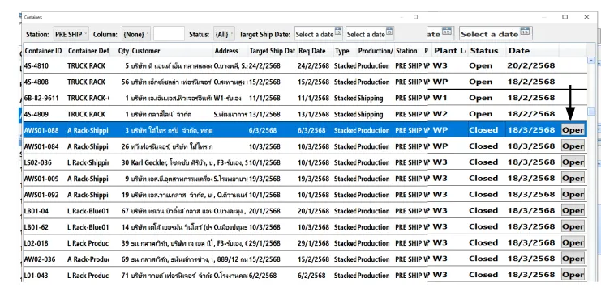Sort by the Target Ship Date column header
The image size is (601, 291).
coord(273,51)
